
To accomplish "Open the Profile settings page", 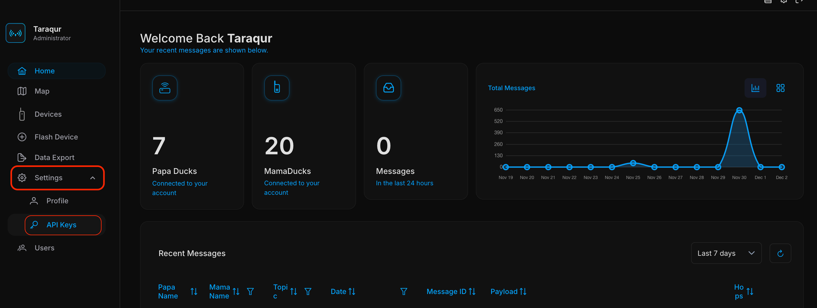I will [x=57, y=201].
